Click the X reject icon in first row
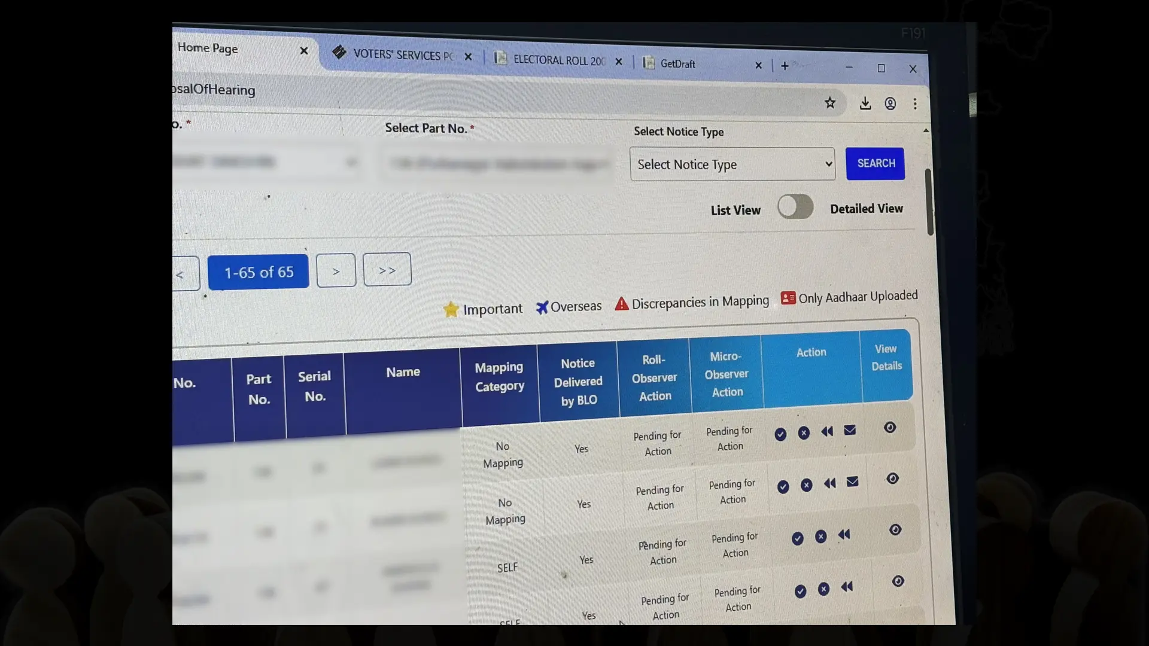This screenshot has width=1149, height=646. pyautogui.click(x=804, y=433)
